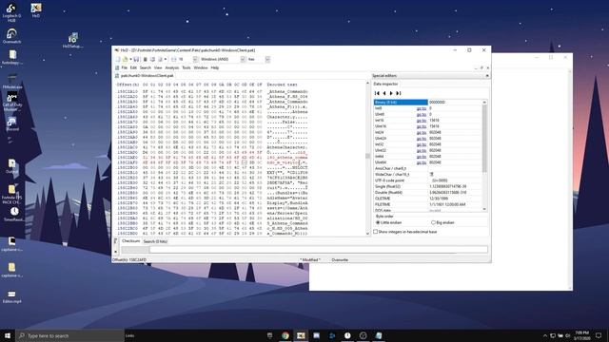609x342 pixels.
Task: Open Chrome from the taskbar
Action: [285, 335]
